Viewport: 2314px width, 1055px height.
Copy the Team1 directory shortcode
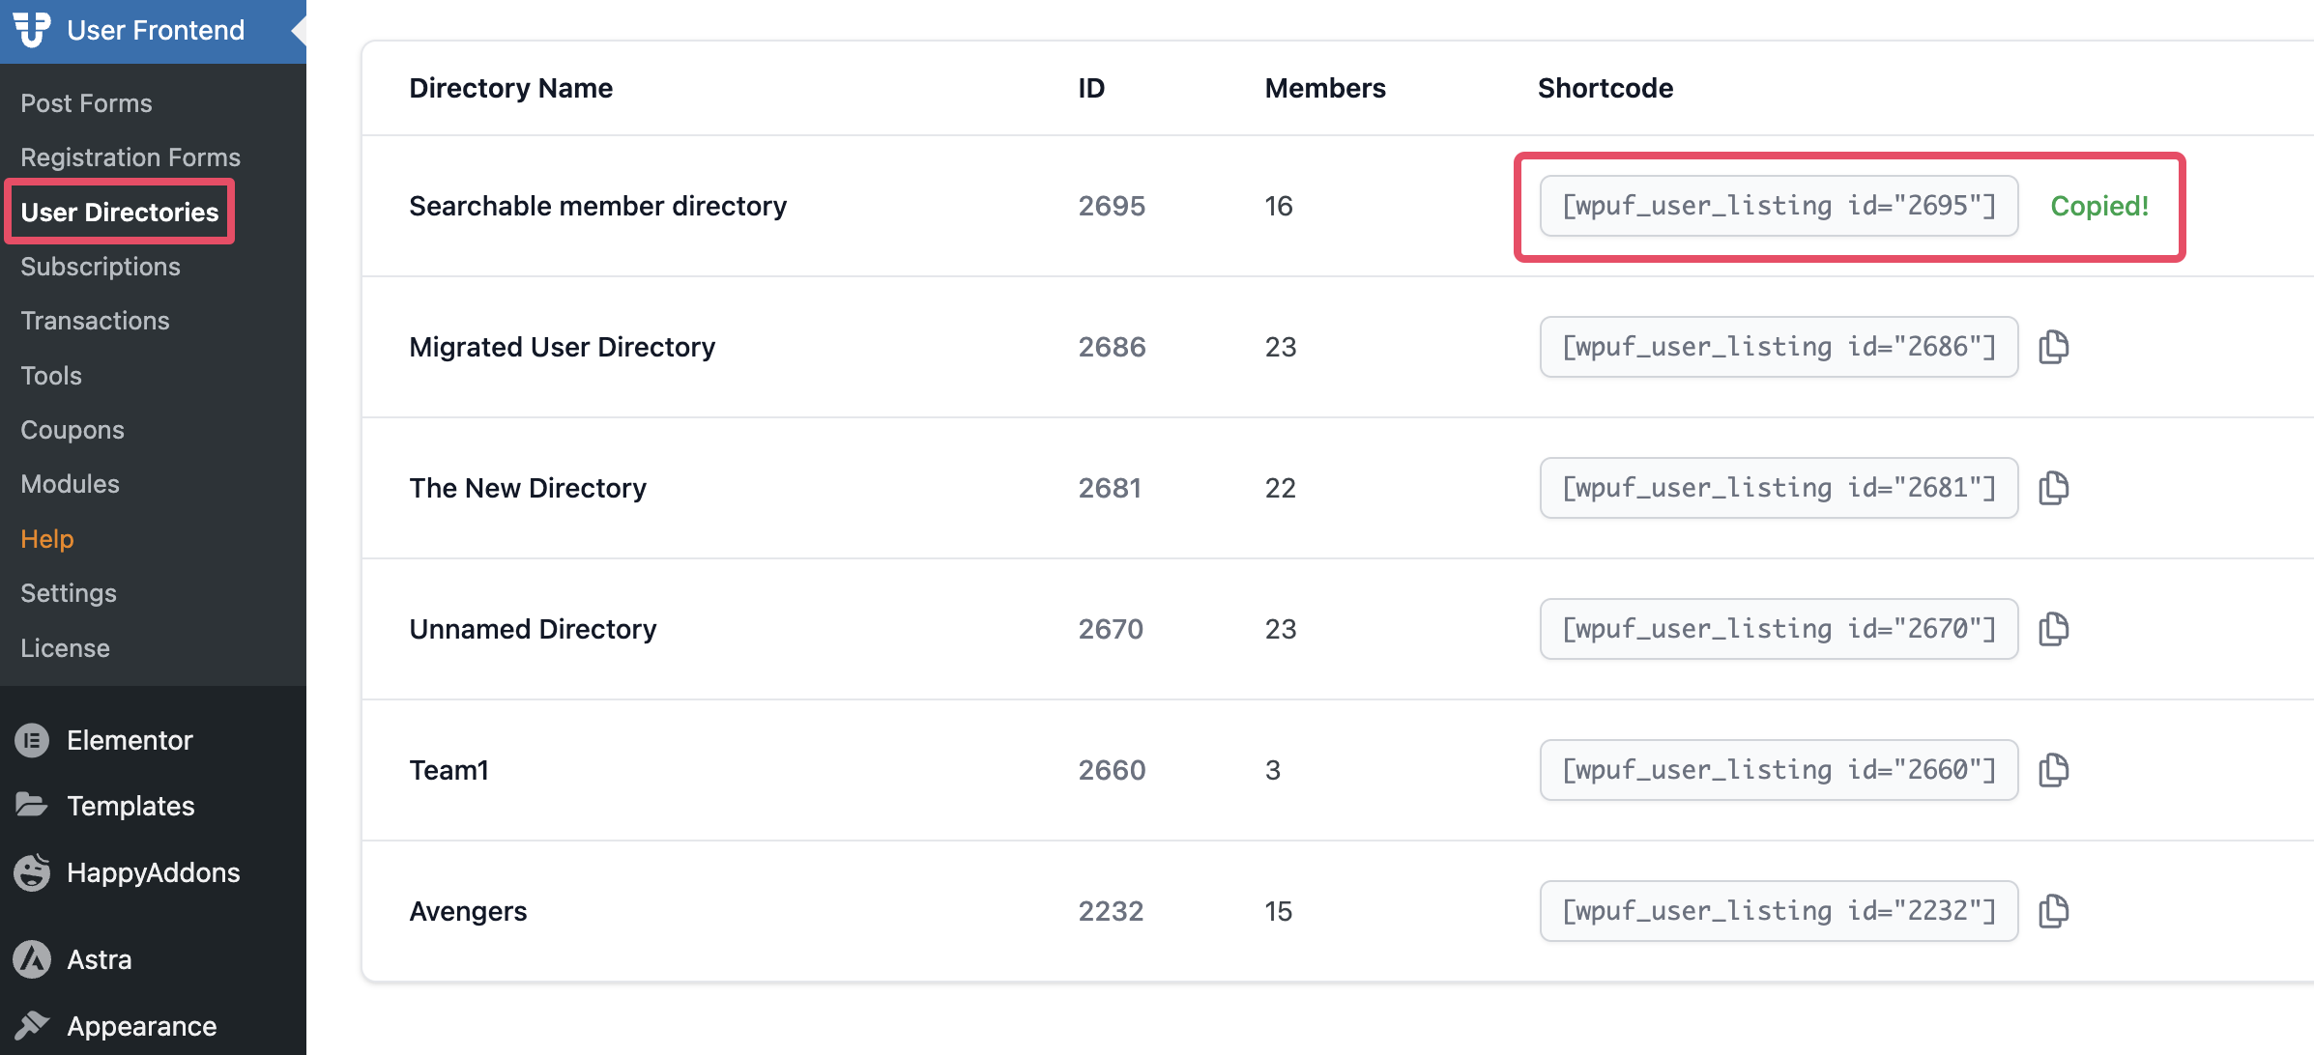(x=2053, y=770)
